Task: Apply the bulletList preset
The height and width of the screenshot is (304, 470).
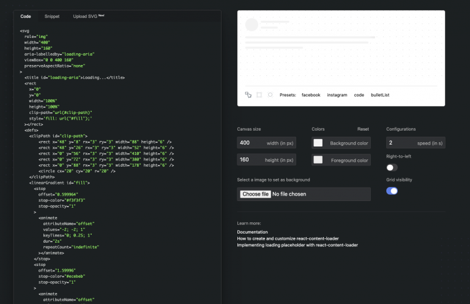Action: 380,95
